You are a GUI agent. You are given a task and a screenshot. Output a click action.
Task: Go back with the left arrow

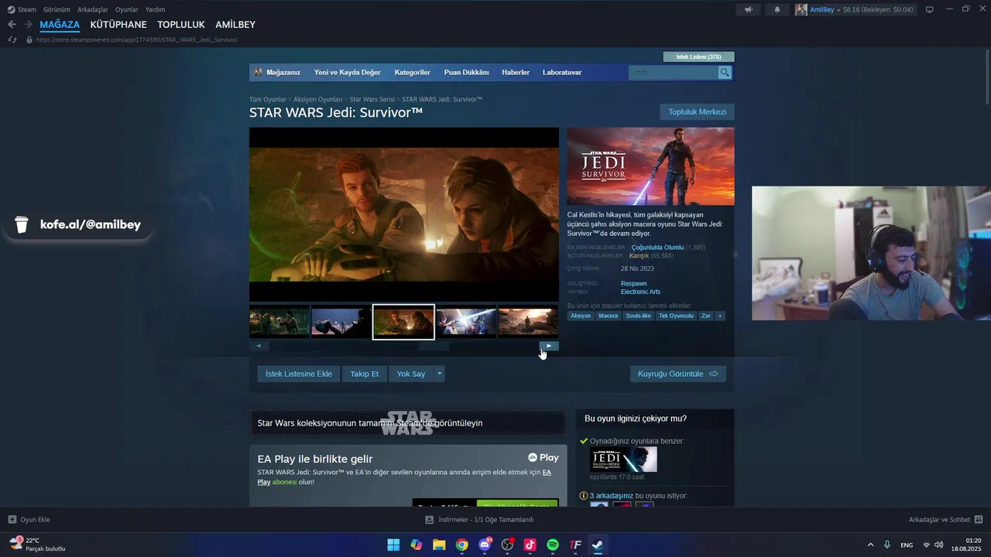(x=12, y=25)
